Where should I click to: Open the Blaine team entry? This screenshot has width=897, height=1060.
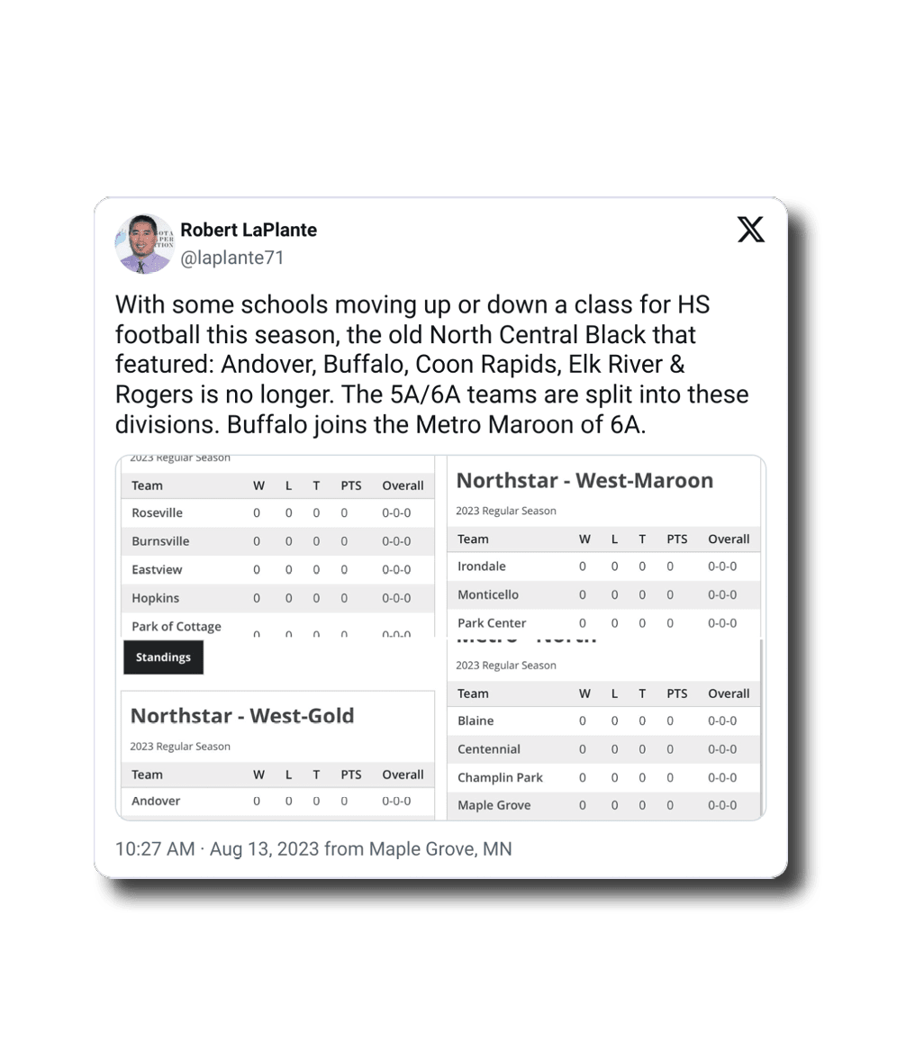click(x=476, y=720)
